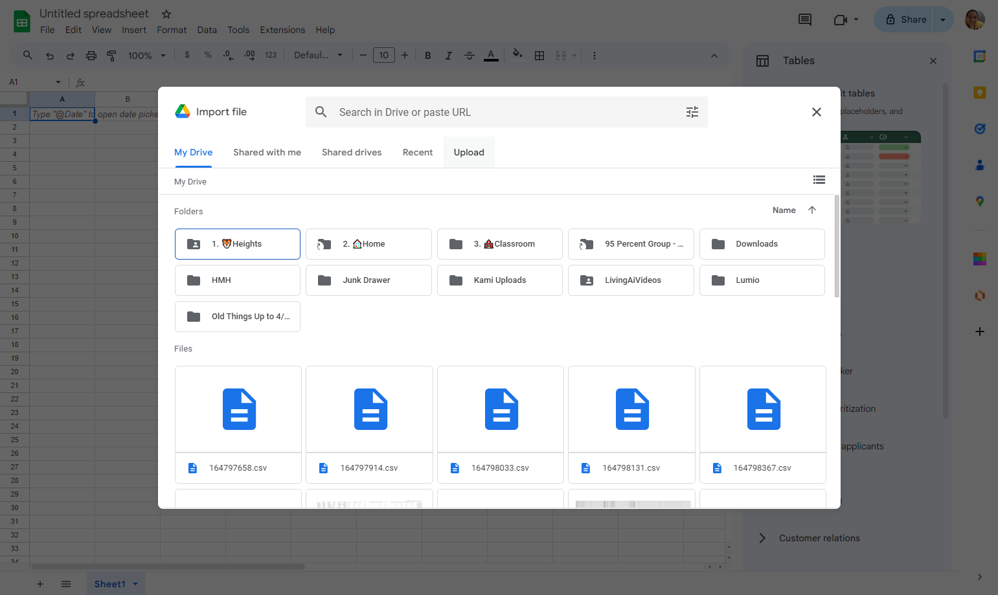This screenshot has height=595, width=998.
Task: Switch to list layout view icon
Action: 819,180
